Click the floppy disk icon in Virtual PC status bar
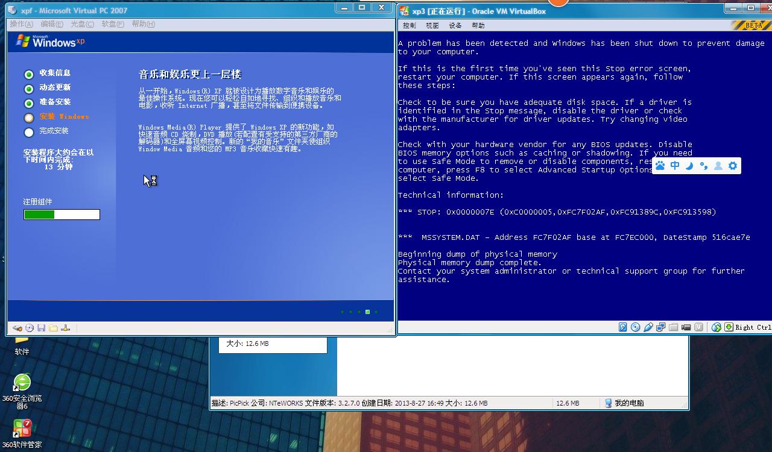The height and width of the screenshot is (452, 772). point(41,328)
